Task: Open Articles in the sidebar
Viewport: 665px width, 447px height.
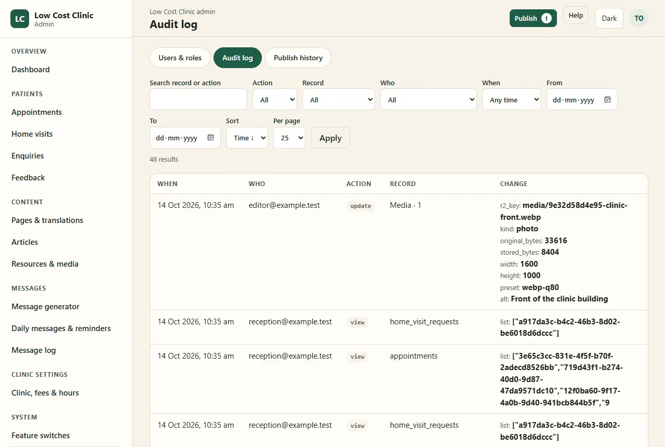Action: coord(66,242)
